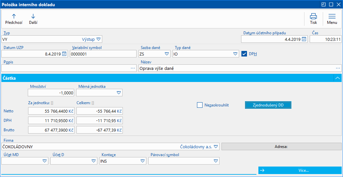Open the Kontace INS dropdown
The image size is (343, 177).
coord(143,161)
